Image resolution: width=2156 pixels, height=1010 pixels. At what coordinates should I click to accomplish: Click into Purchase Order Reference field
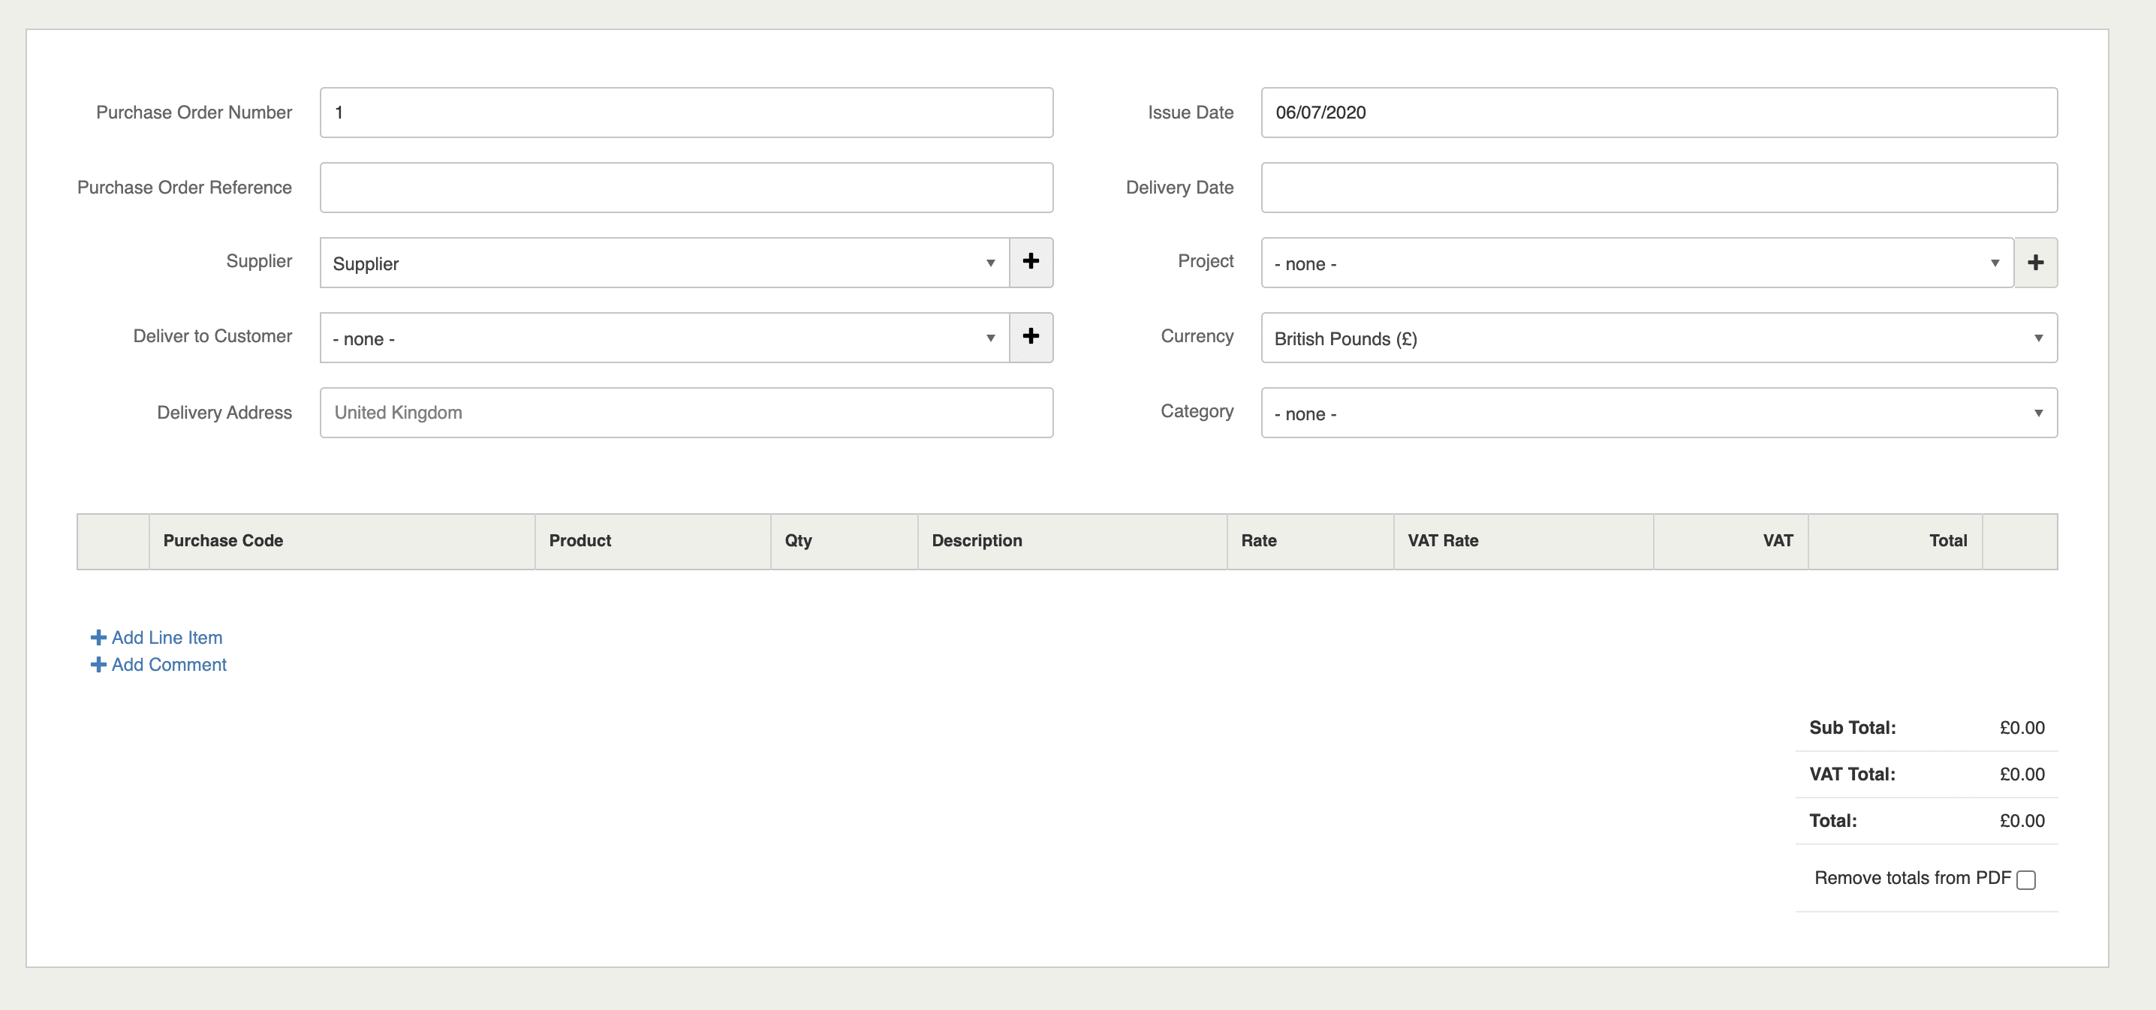point(685,188)
